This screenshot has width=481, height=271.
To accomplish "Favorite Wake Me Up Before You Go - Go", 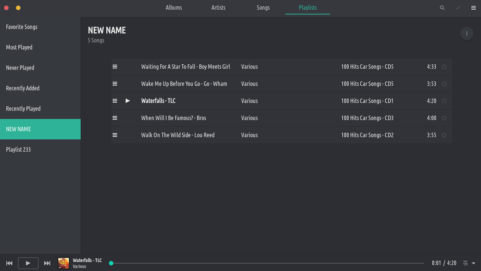I will [x=444, y=84].
